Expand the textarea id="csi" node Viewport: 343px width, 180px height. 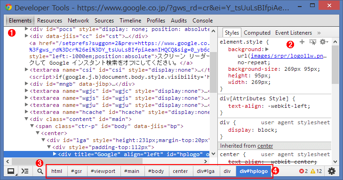[x=26, y=69]
